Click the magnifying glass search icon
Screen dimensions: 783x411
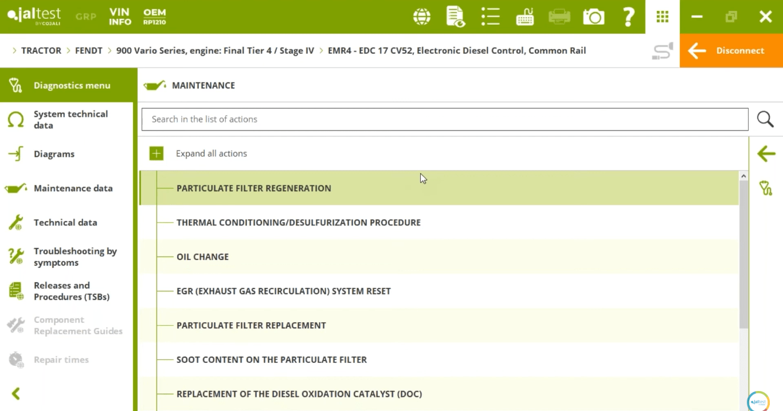point(765,119)
